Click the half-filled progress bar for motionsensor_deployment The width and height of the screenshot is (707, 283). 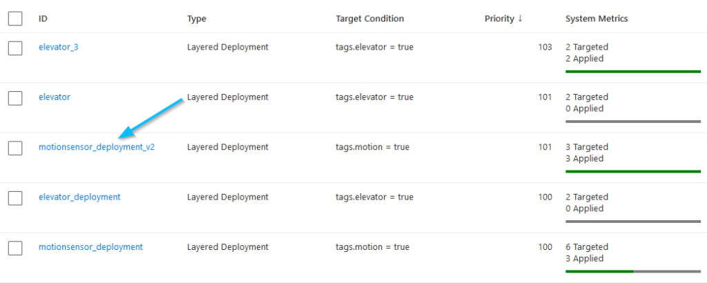pyautogui.click(x=632, y=271)
